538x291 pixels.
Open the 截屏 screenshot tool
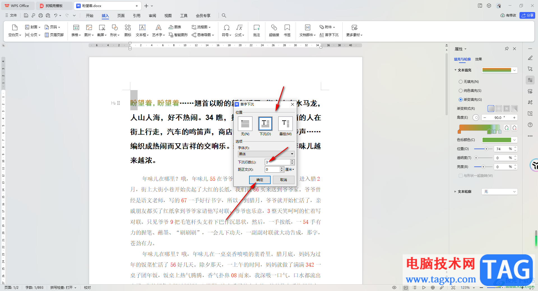(x=102, y=30)
